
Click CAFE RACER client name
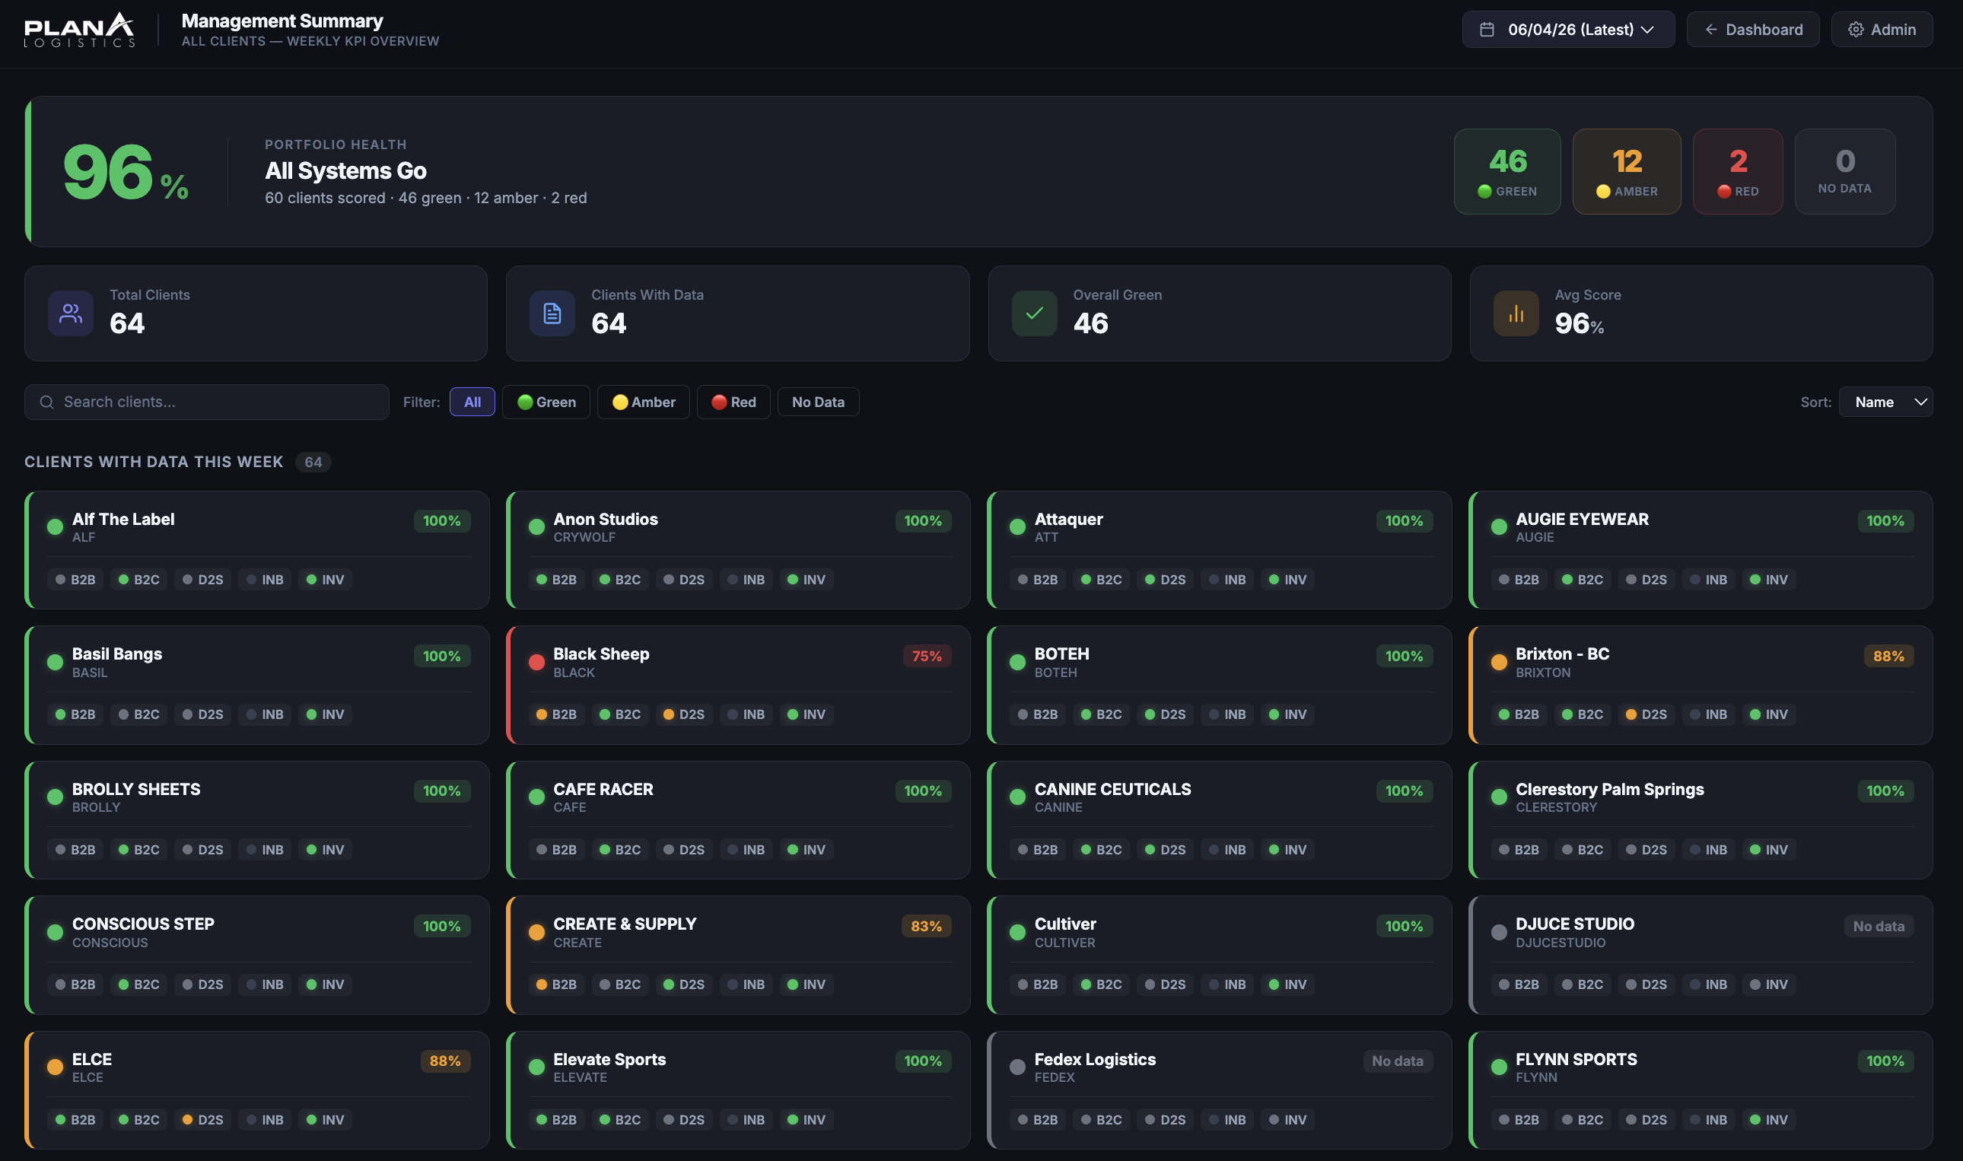coord(603,790)
